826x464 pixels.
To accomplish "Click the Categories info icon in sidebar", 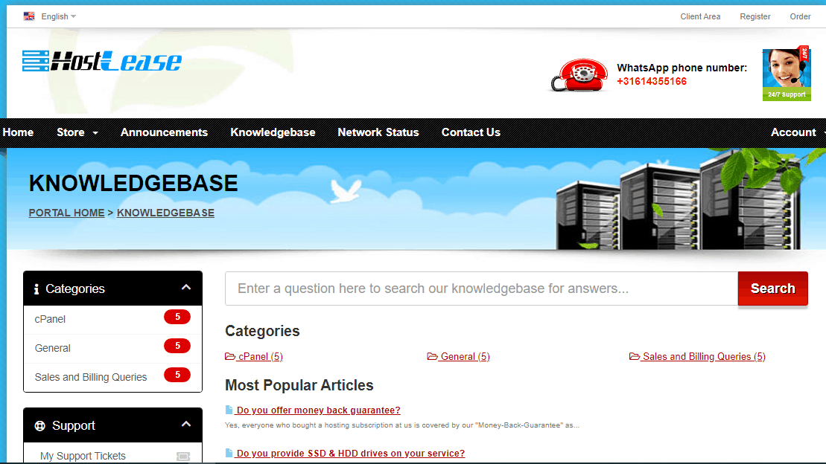I will point(36,289).
